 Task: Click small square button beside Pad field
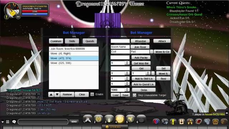point(152,52)
